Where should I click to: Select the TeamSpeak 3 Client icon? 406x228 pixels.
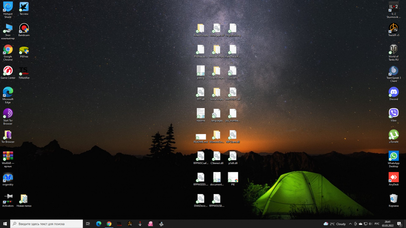(393, 71)
